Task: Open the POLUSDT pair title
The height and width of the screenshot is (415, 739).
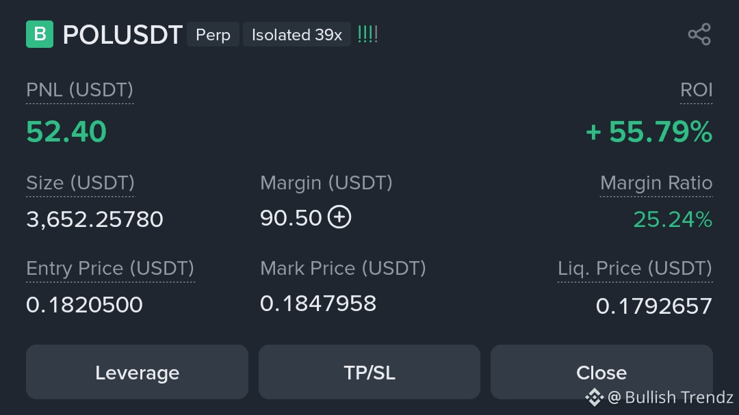Action: click(x=122, y=35)
